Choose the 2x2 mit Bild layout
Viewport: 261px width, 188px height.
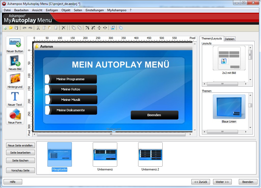click(x=229, y=58)
